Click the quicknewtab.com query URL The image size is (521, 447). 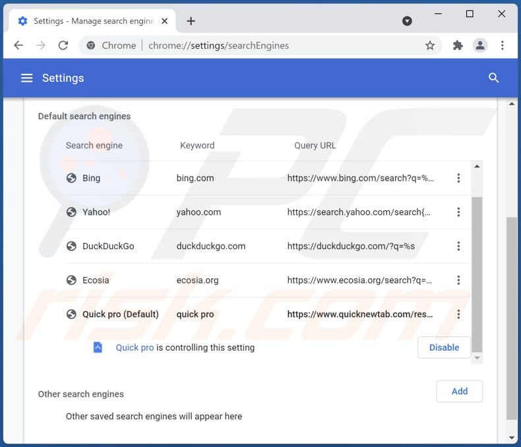(360, 314)
